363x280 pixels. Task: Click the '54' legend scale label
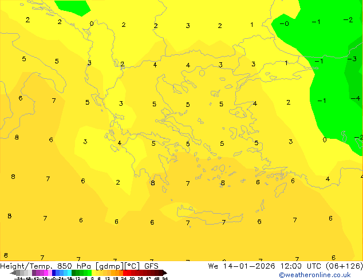coord(165,278)
